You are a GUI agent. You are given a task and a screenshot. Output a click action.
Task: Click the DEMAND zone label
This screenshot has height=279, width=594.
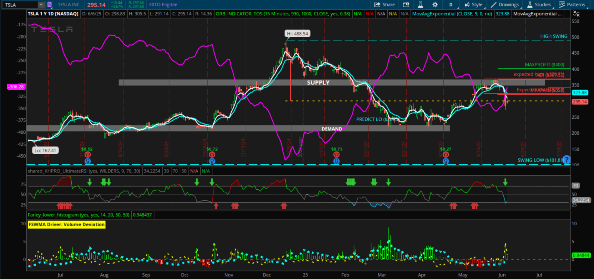(332, 129)
